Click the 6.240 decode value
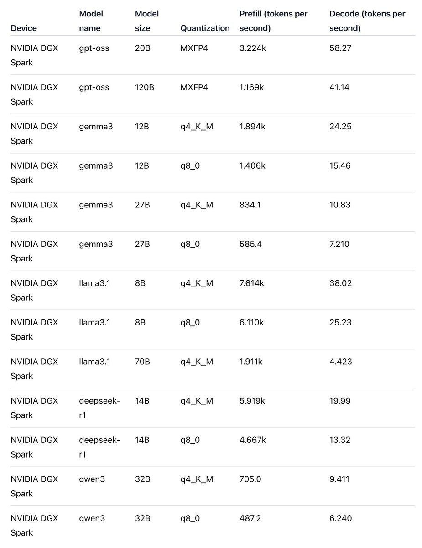This screenshot has height=548, width=422. click(x=340, y=518)
